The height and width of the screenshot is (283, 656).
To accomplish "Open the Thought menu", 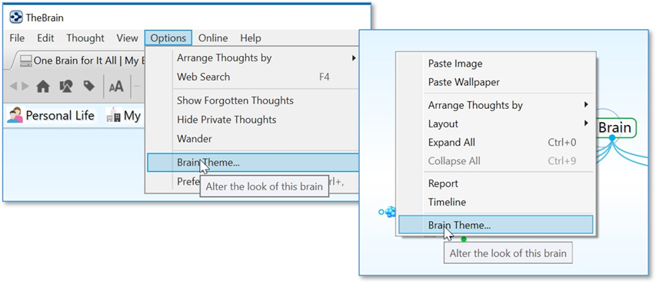I will pyautogui.click(x=85, y=38).
